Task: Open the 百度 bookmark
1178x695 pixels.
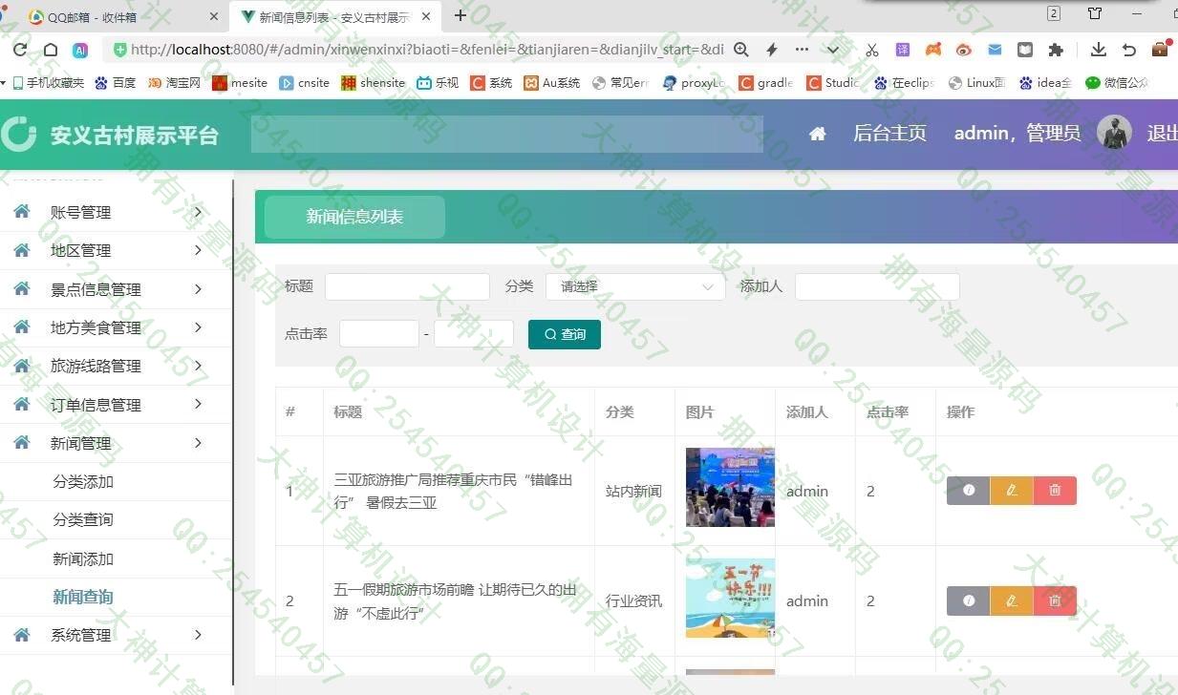Action: tap(116, 83)
